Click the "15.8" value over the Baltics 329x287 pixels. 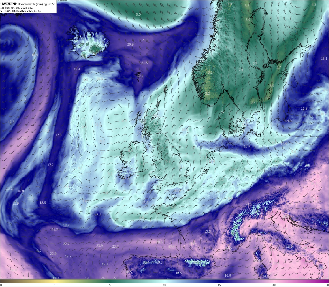[x=304, y=109]
